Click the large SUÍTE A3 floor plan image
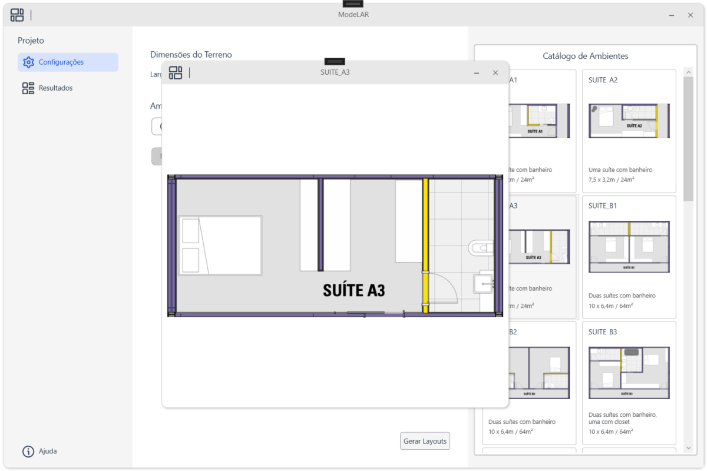707x471 pixels. 335,246
